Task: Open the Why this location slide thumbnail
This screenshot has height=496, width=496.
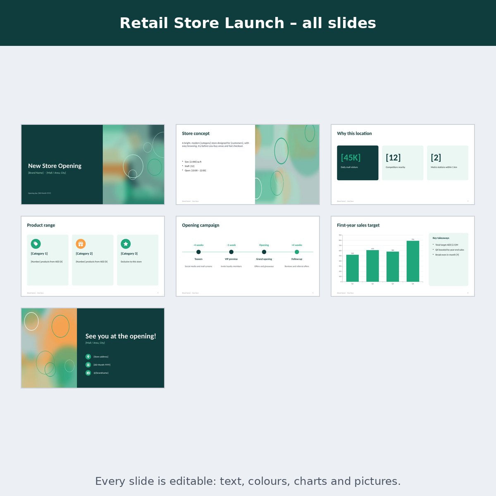Action: [403, 165]
